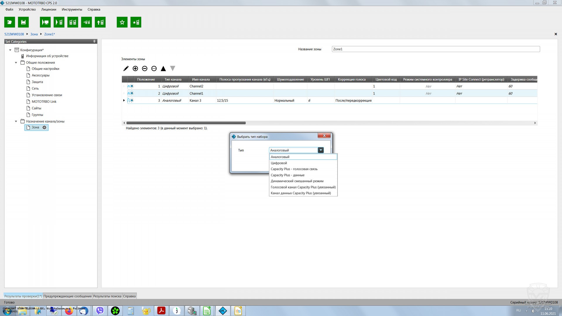
Task: Switch to Предупреждающие сообщения tab
Action: point(67,296)
